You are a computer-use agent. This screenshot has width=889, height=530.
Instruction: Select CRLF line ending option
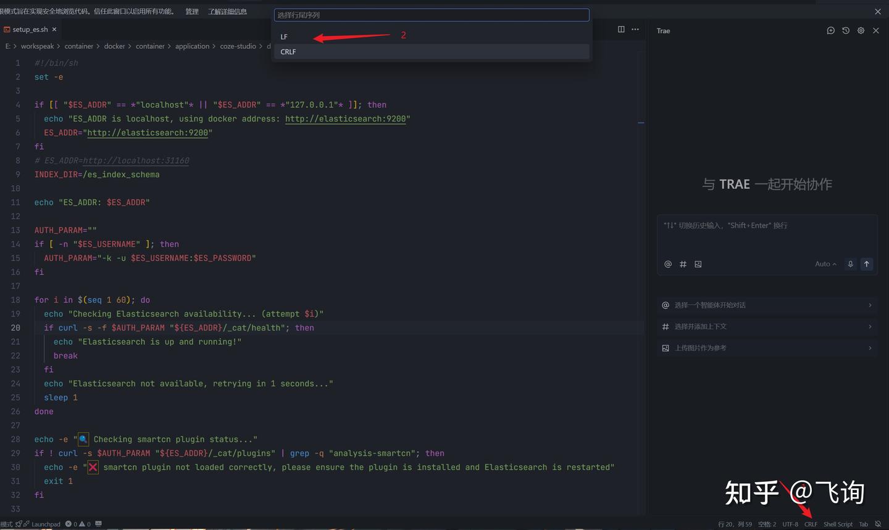tap(432, 52)
